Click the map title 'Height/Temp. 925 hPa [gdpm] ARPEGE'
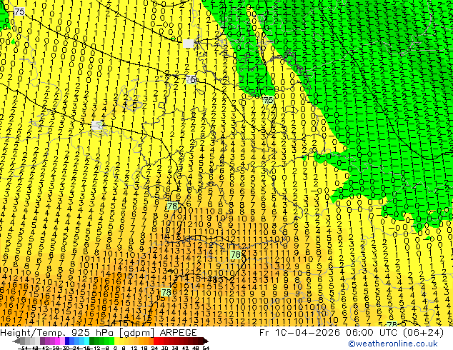The width and height of the screenshot is (453, 350). [x=98, y=332]
